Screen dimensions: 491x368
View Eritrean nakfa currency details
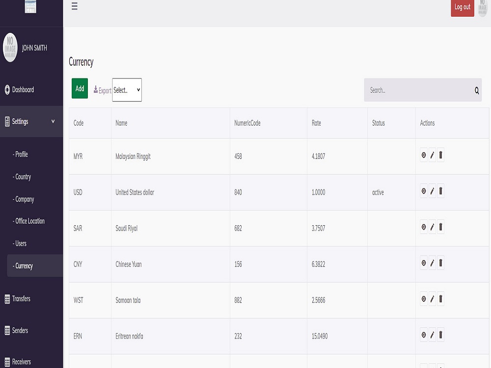tap(424, 335)
